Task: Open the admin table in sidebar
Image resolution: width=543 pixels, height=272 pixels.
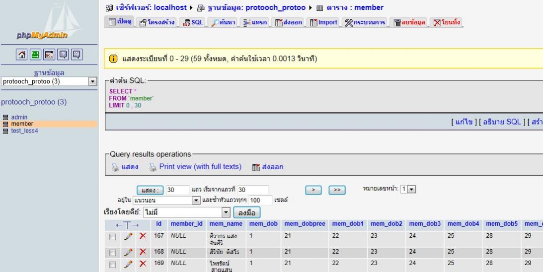Action: pyautogui.click(x=19, y=117)
